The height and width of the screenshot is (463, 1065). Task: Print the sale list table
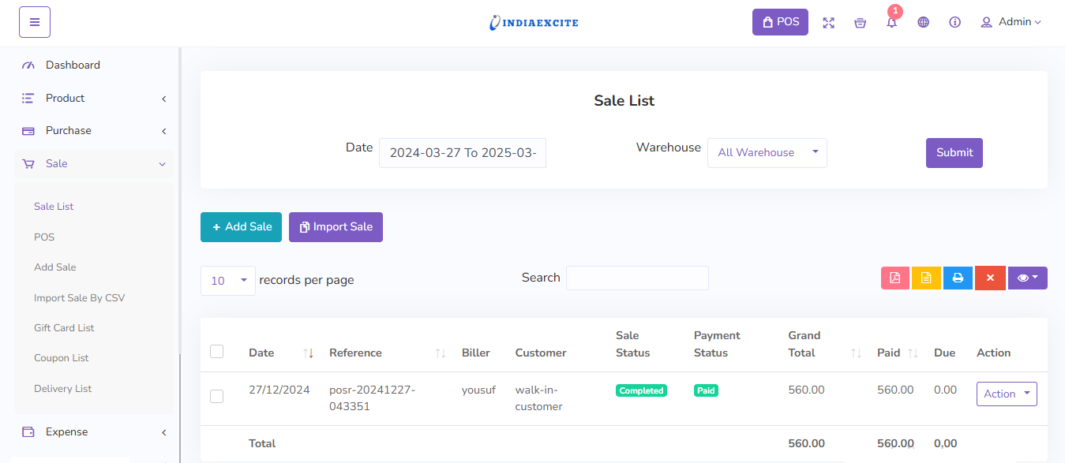[958, 278]
